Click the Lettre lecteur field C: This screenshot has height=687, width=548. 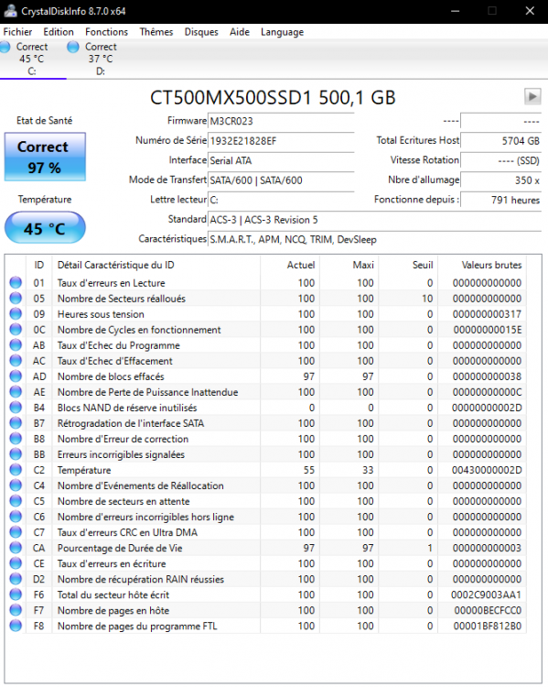[281, 201]
